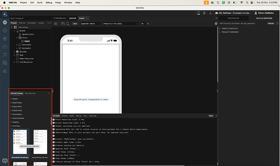Open the feedback chat icon at sidebar bottom
This screenshot has height=166, width=280.
coord(5,161)
